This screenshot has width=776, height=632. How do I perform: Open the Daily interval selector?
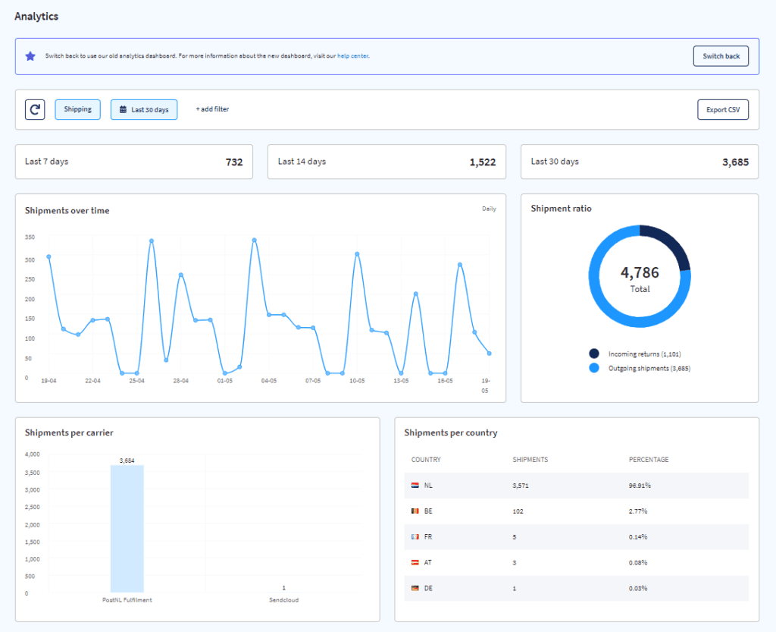coord(489,209)
